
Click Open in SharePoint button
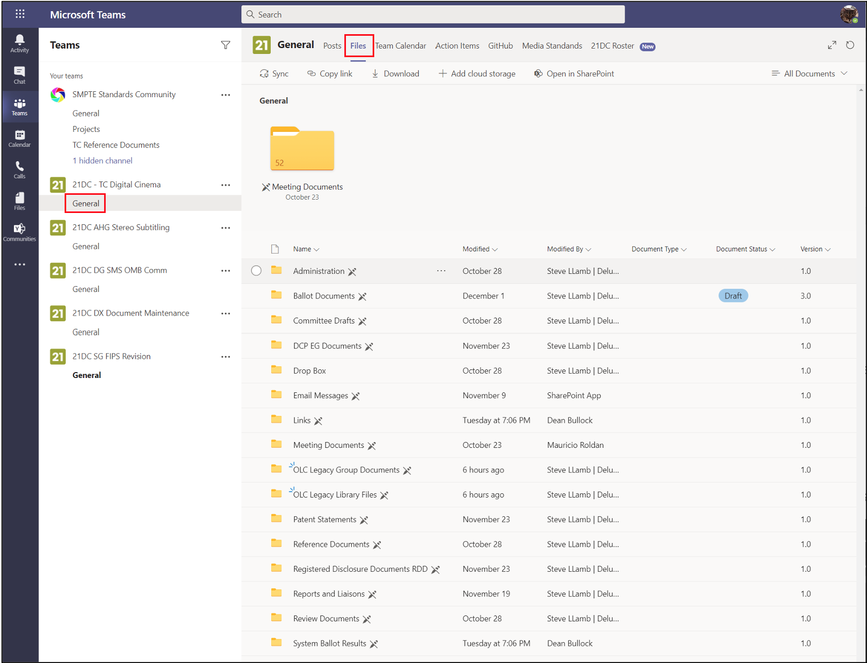point(574,74)
